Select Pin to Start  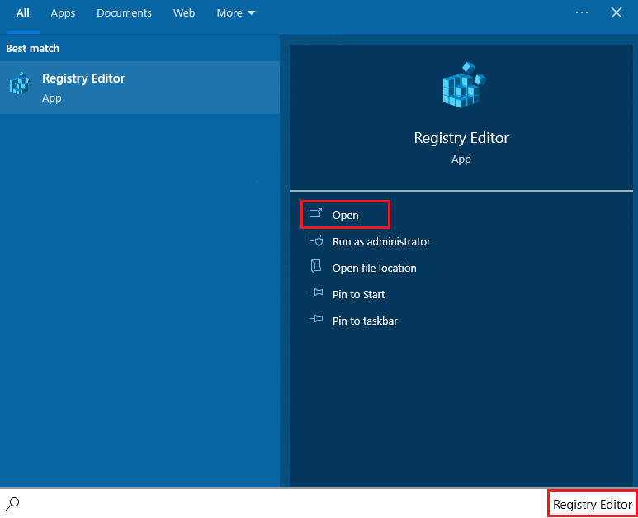(x=358, y=294)
